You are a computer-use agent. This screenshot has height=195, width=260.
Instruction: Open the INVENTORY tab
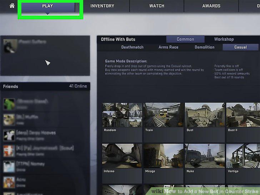click(x=102, y=6)
